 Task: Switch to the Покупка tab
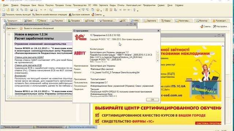[57, 21]
